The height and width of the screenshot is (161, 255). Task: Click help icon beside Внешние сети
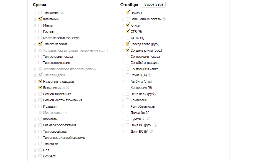point(67,88)
